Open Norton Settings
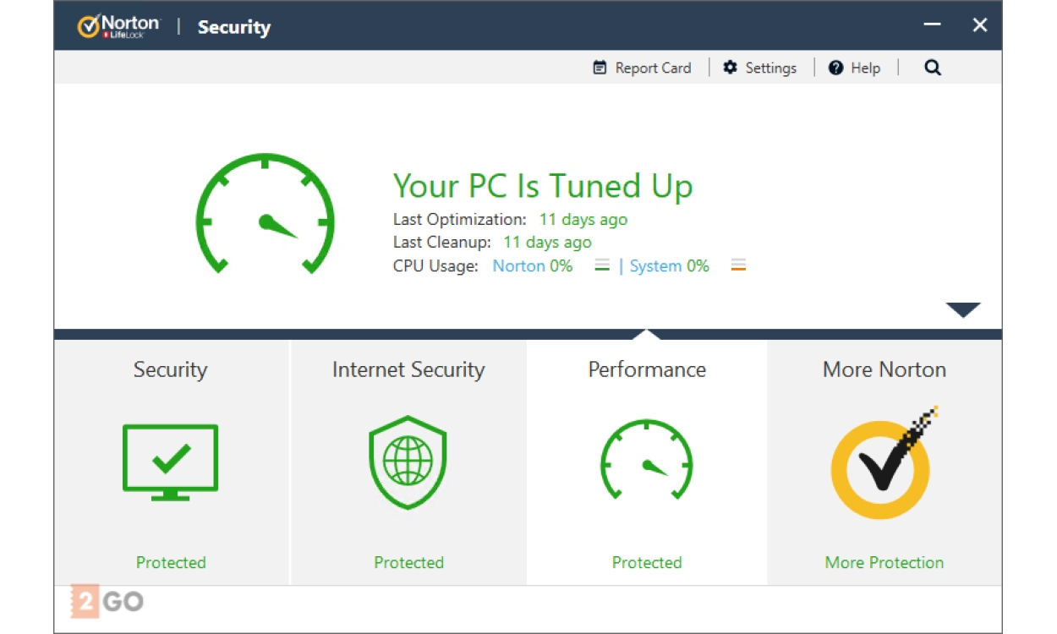This screenshot has width=1057, height=634. pyautogui.click(x=759, y=68)
